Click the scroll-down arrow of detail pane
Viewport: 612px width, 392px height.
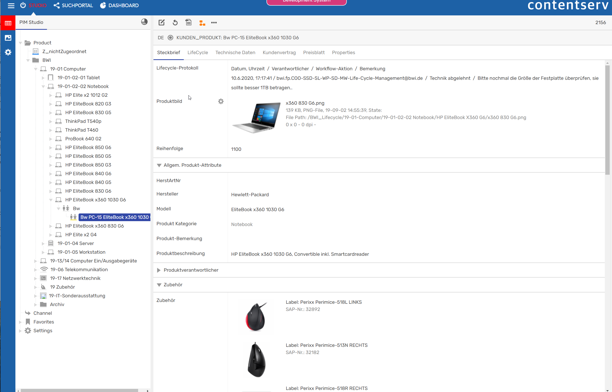607,390
